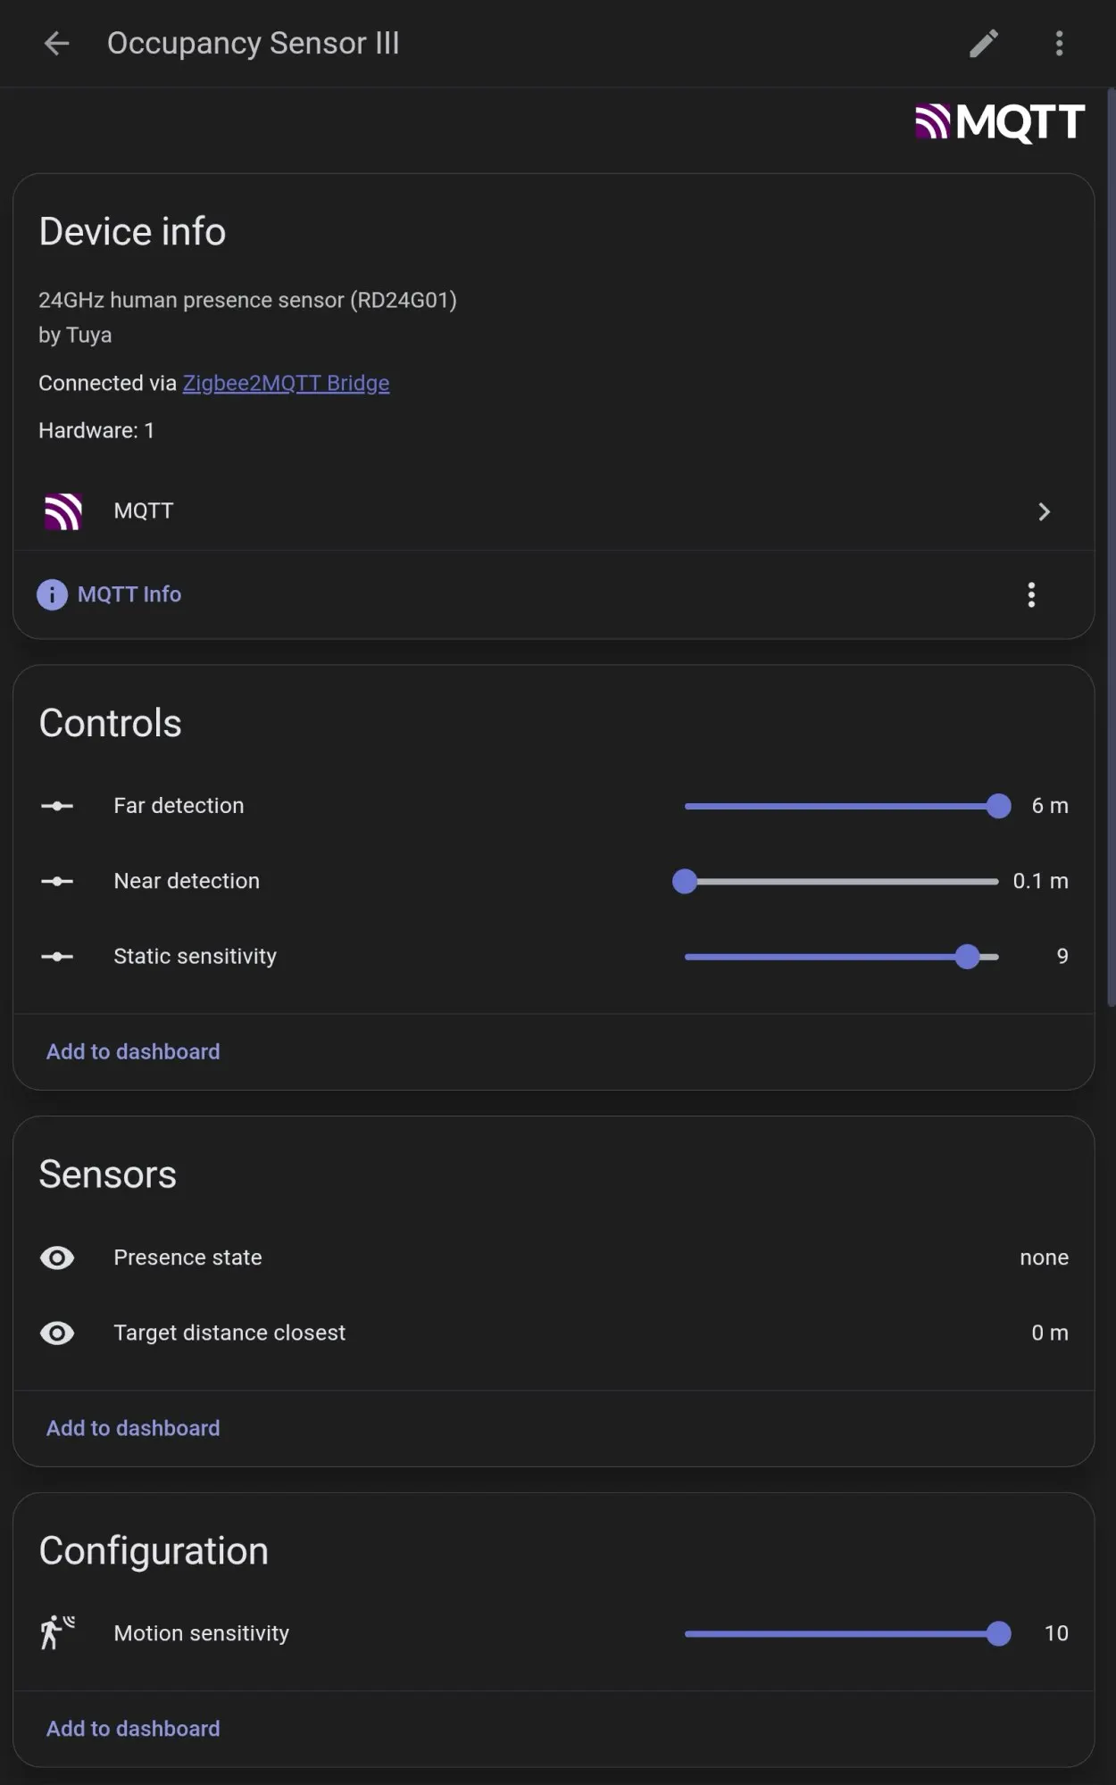Go back using the arrow icon
The image size is (1116, 1785).
[x=57, y=43]
